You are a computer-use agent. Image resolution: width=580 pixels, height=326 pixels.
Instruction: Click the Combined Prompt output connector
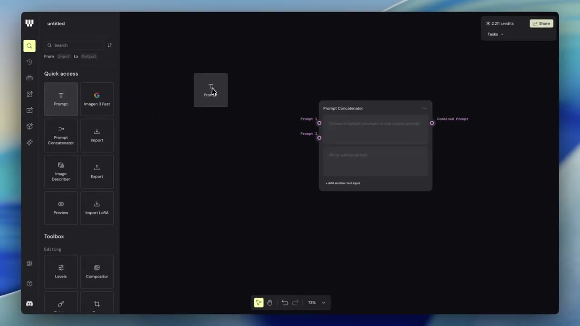[432, 123]
